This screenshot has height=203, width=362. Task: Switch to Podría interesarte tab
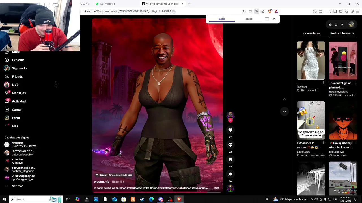pos(342,33)
